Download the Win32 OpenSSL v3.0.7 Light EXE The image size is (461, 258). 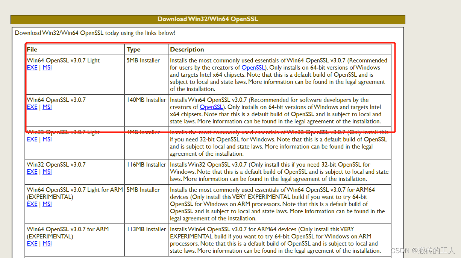(32, 140)
